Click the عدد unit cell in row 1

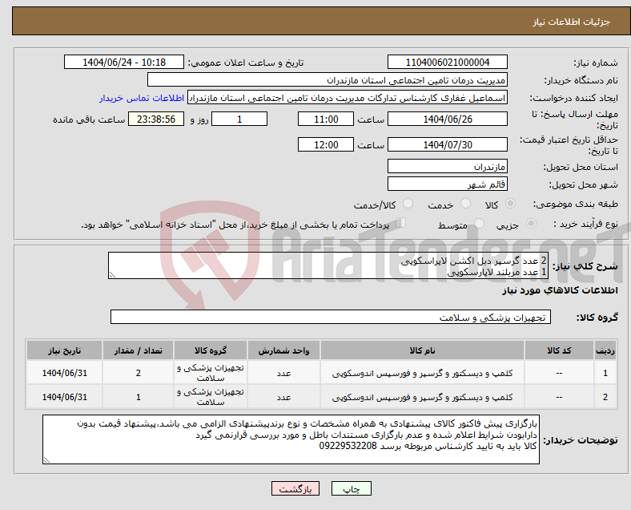[x=283, y=373]
